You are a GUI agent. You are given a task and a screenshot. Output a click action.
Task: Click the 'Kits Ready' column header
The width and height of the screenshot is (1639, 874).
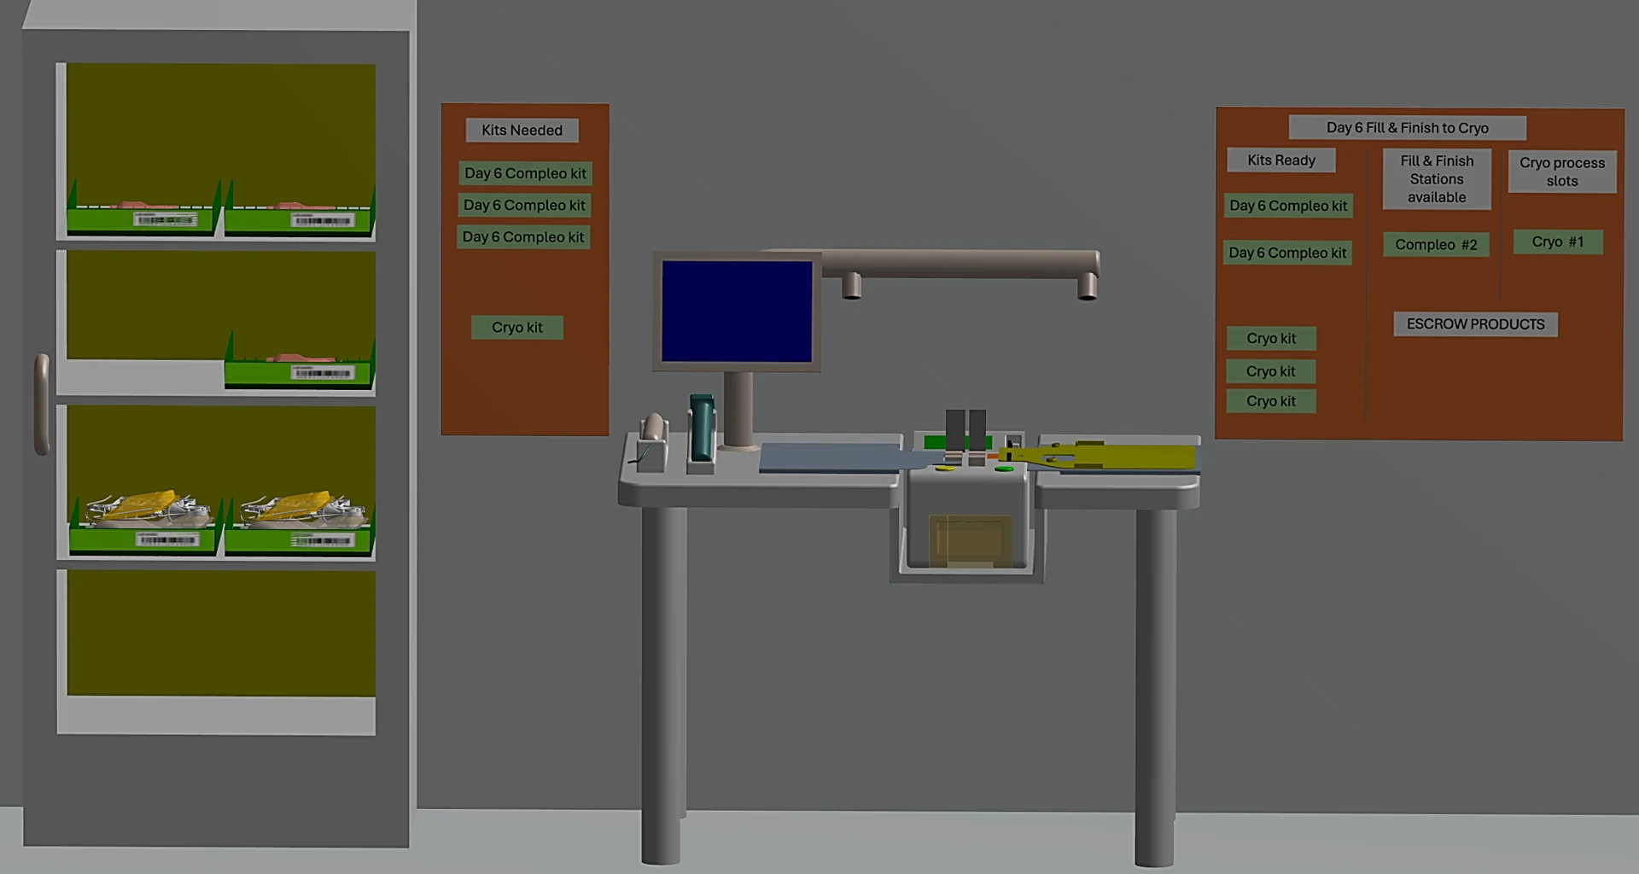click(x=1281, y=160)
